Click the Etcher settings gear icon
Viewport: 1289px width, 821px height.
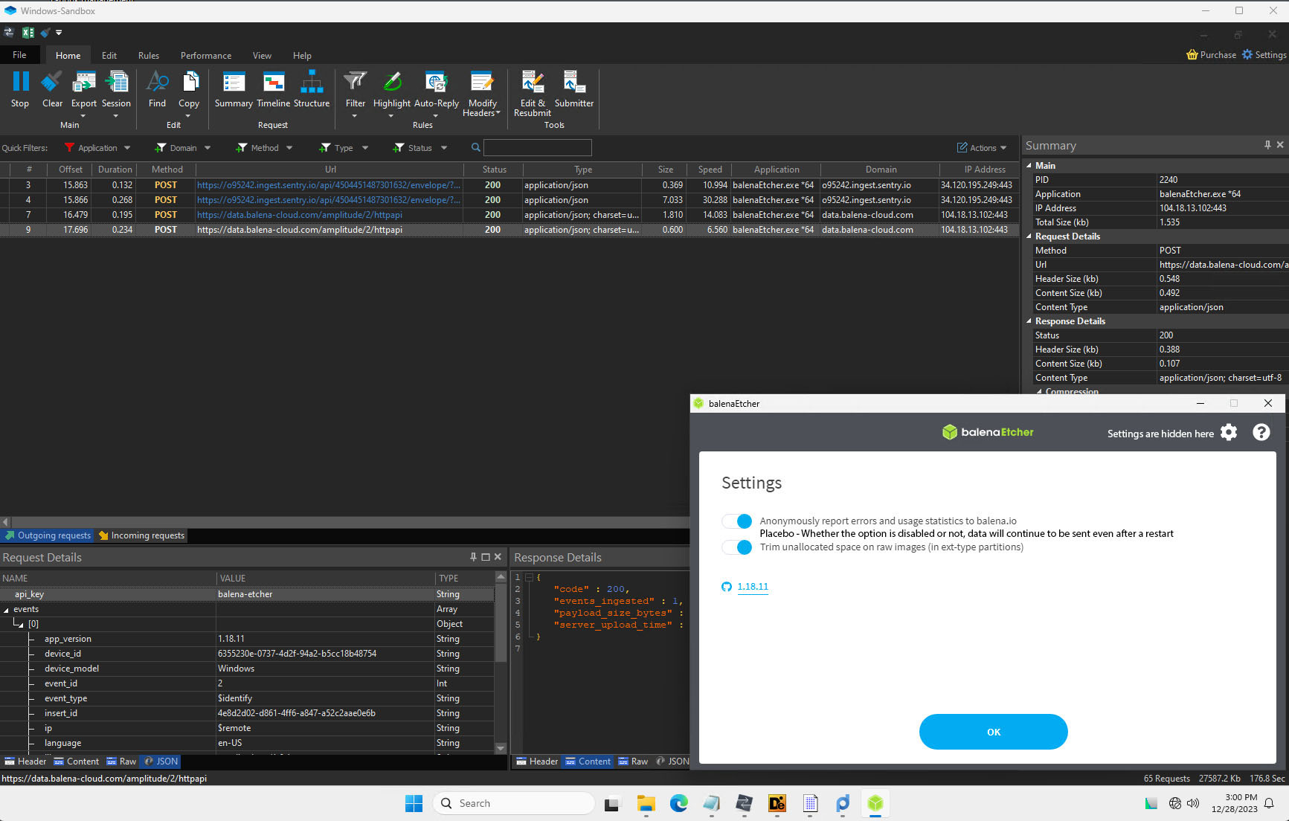point(1229,433)
